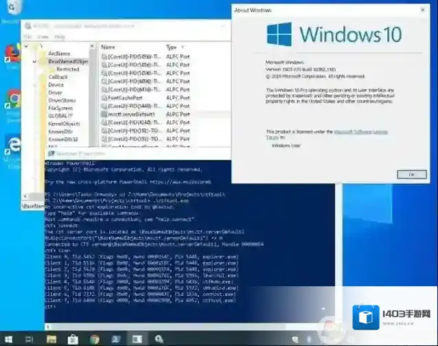Screen dimensions: 438x346
Task: Select FileSystem in the object tree
Action: (x=60, y=108)
